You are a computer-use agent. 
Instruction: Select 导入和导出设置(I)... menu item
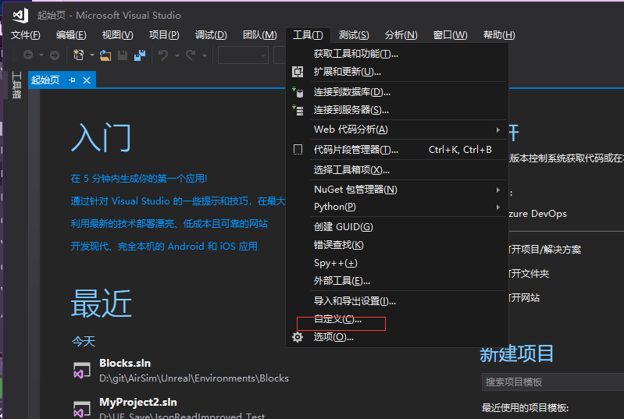(x=398, y=301)
